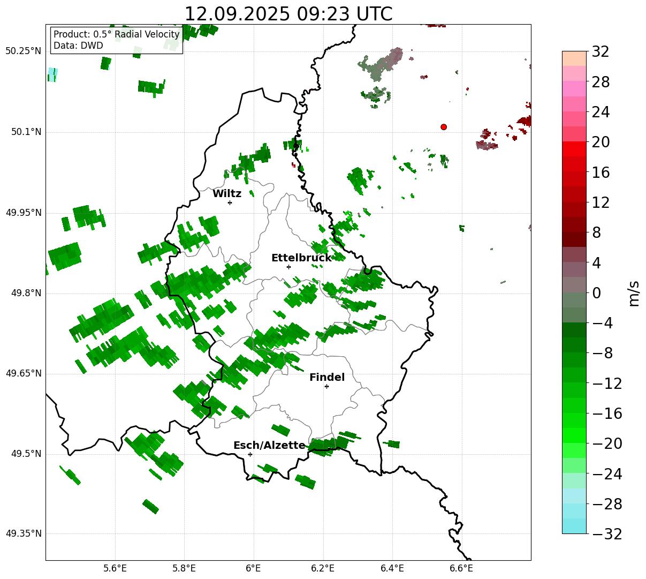Screen dimensions: 646x579
Task: Click the cross marker below Esch/Alzette
Action: click(250, 454)
